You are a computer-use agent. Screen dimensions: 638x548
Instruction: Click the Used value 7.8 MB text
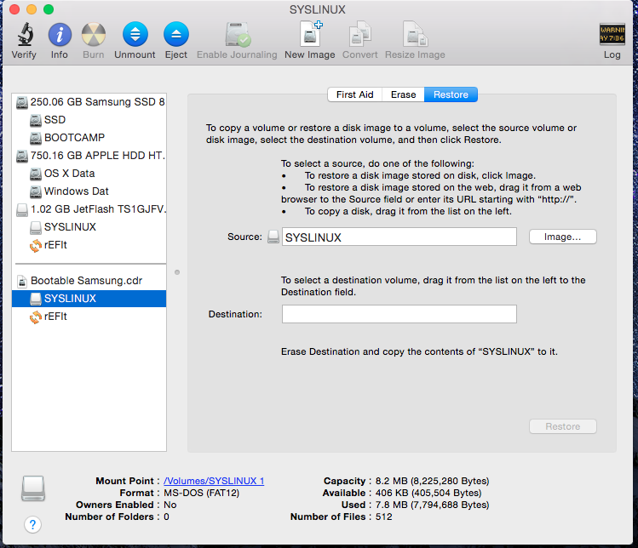[432, 505]
